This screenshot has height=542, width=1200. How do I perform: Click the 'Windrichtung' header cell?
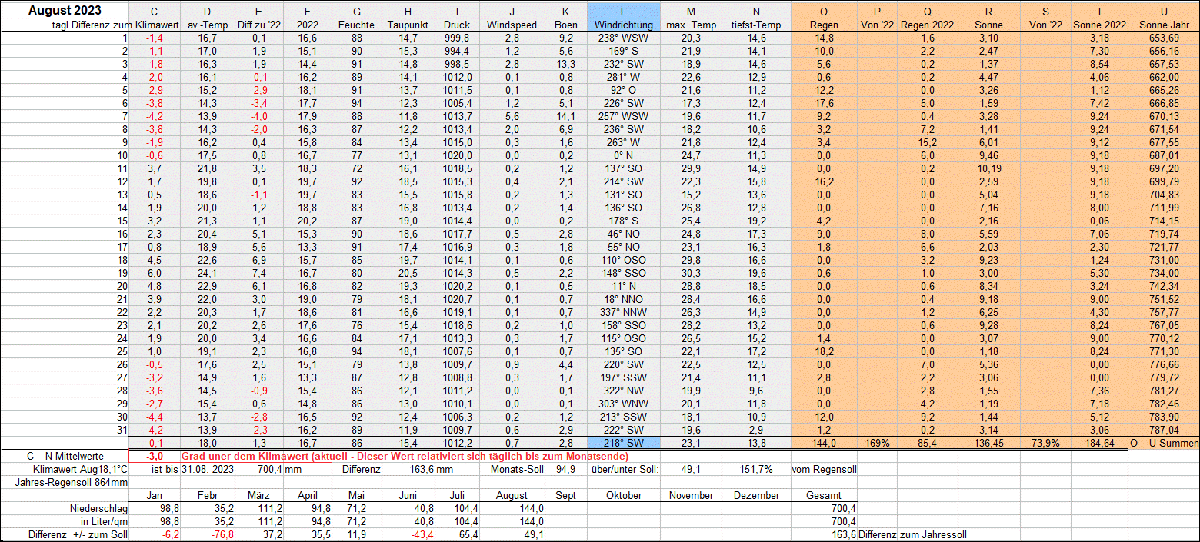[623, 25]
